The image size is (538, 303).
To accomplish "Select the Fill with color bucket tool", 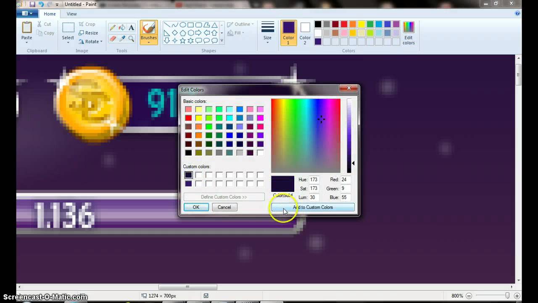I will [x=122, y=28].
